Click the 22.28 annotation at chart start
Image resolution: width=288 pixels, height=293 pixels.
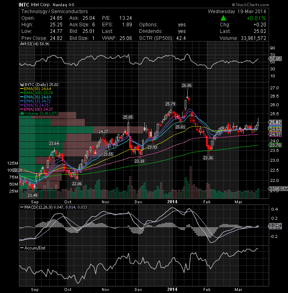pyautogui.click(x=18, y=170)
